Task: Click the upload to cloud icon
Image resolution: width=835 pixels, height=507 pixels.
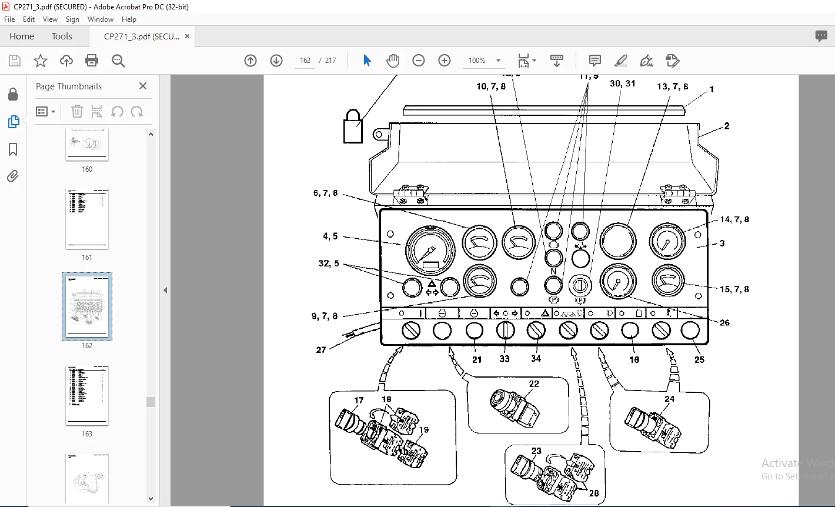Action: (x=66, y=61)
